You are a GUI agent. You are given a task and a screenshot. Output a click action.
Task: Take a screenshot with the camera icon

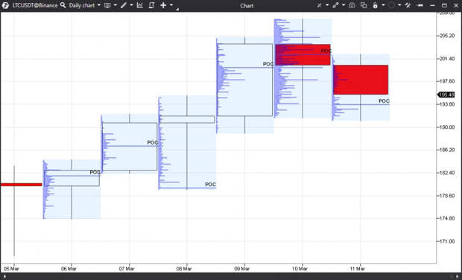click(352, 5)
